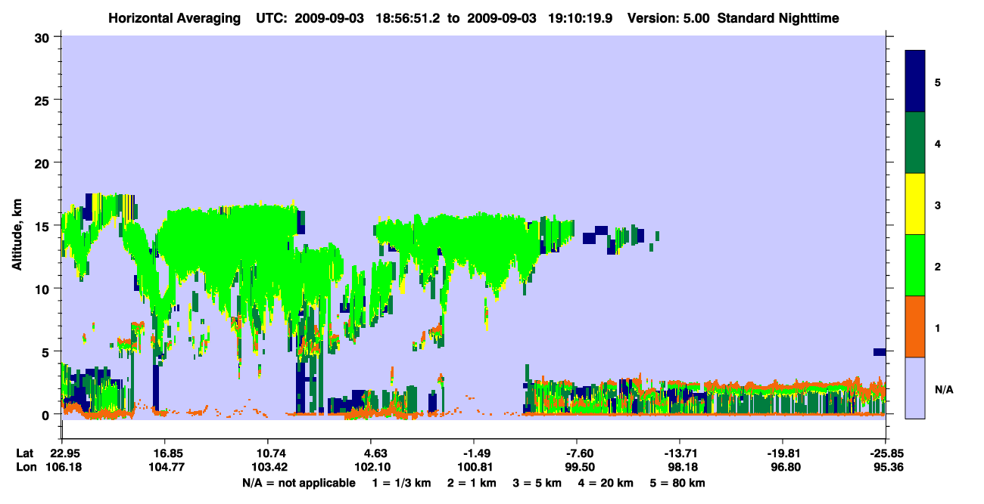Click longitude value 103.42

point(268,468)
